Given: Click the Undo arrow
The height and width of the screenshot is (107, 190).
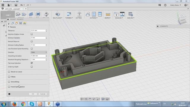Looking at the screenshot, I should 22,5.
